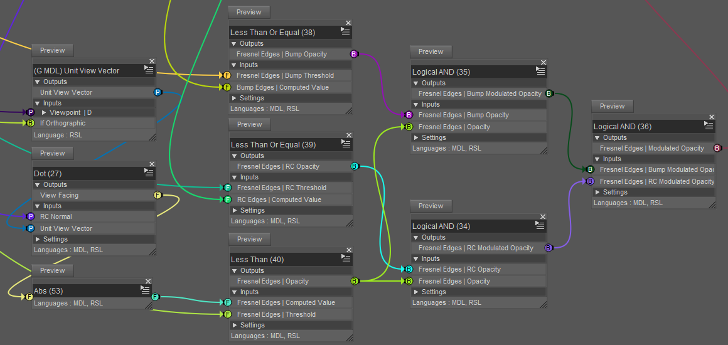Collapse Outputs section of Dot (27)
Viewport: 728px width, 345px height.
36,185
